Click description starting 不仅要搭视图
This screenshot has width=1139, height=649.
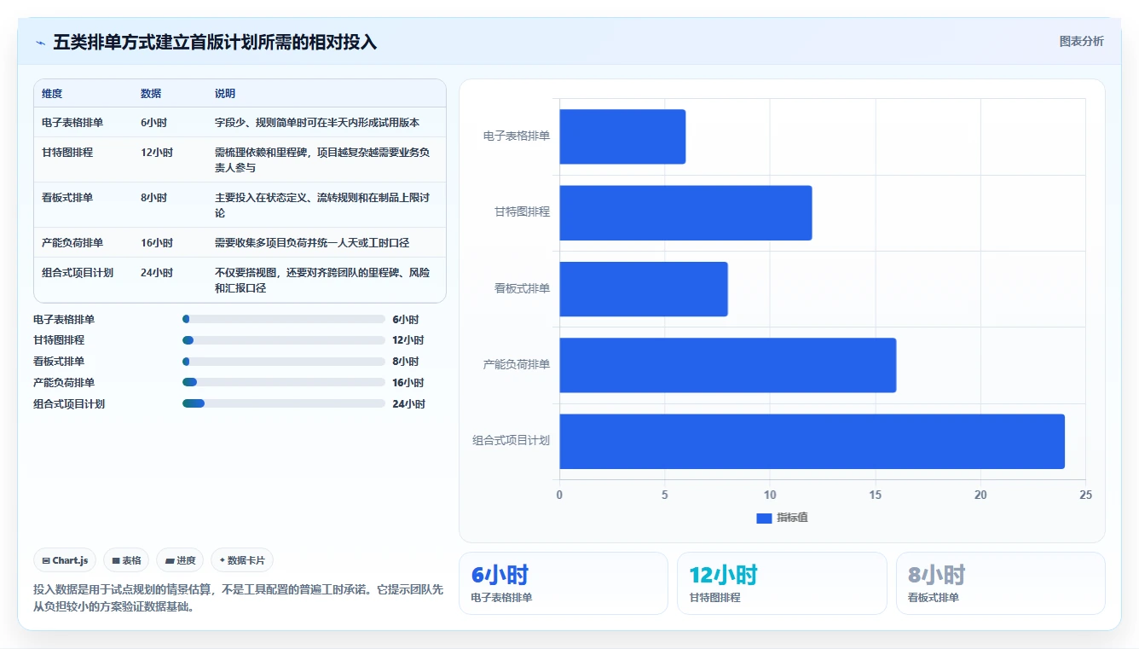tap(322, 281)
